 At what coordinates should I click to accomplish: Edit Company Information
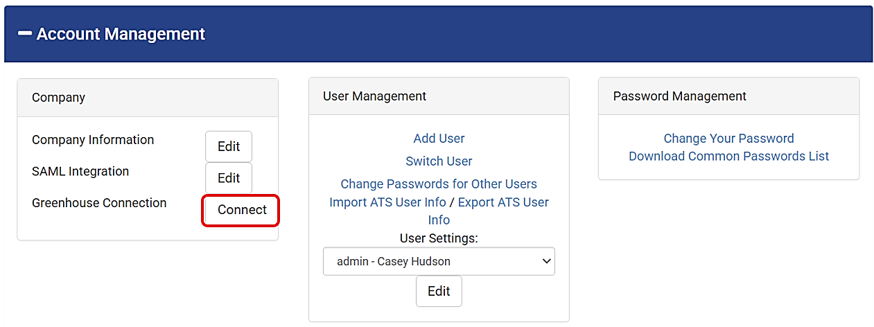pos(229,147)
